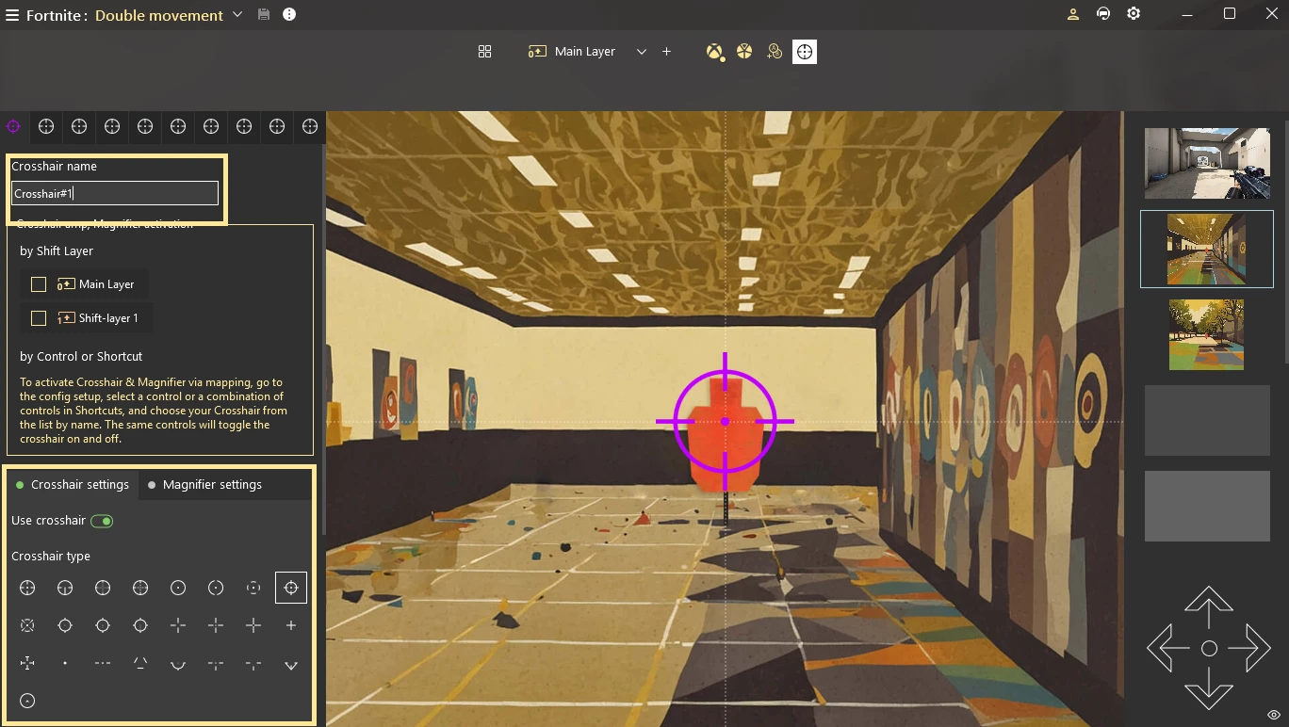Open the support headset icon
The height and width of the screenshot is (727, 1289).
point(1102,14)
